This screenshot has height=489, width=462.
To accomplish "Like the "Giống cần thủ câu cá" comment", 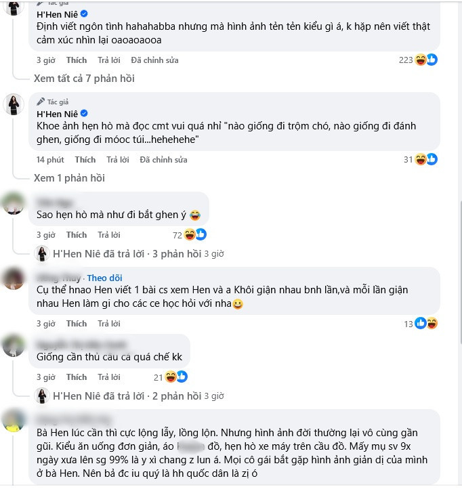I will pyautogui.click(x=77, y=377).
